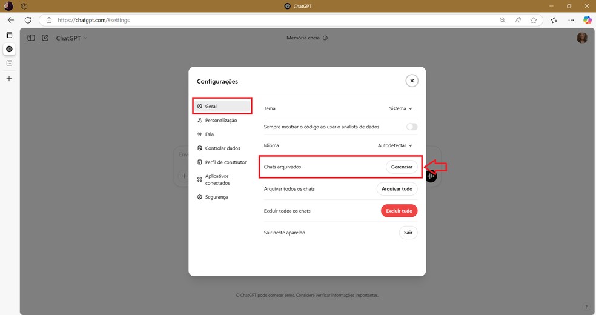Select the ChatGPT tab icon in sidebar
Screen dimensions: 596x315
click(9, 49)
